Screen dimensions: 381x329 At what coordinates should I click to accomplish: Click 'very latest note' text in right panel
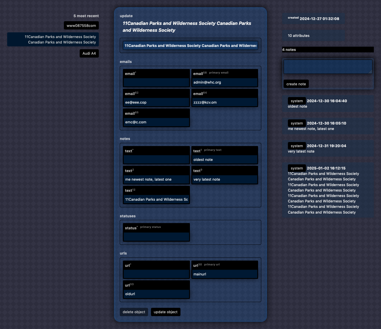(301, 151)
